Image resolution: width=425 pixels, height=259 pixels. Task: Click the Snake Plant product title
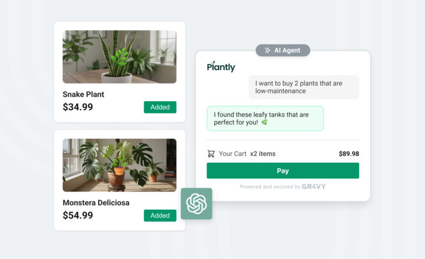tap(83, 95)
